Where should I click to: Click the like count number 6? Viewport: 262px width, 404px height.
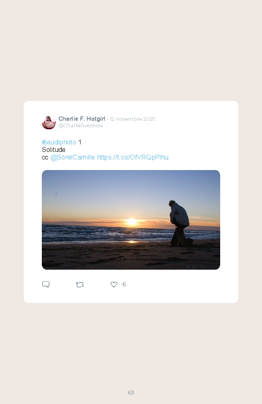coord(124,284)
